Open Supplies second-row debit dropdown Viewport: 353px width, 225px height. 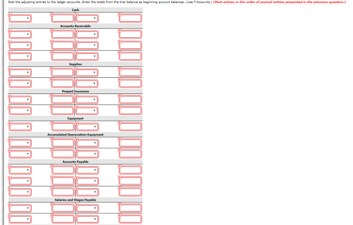(x=20, y=83)
